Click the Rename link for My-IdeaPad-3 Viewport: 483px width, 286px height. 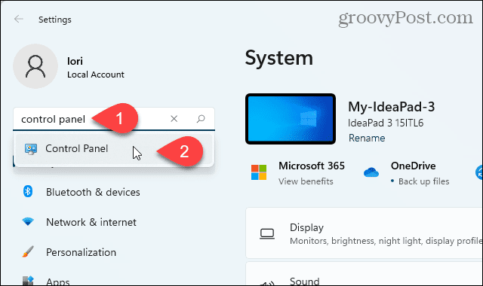(367, 138)
